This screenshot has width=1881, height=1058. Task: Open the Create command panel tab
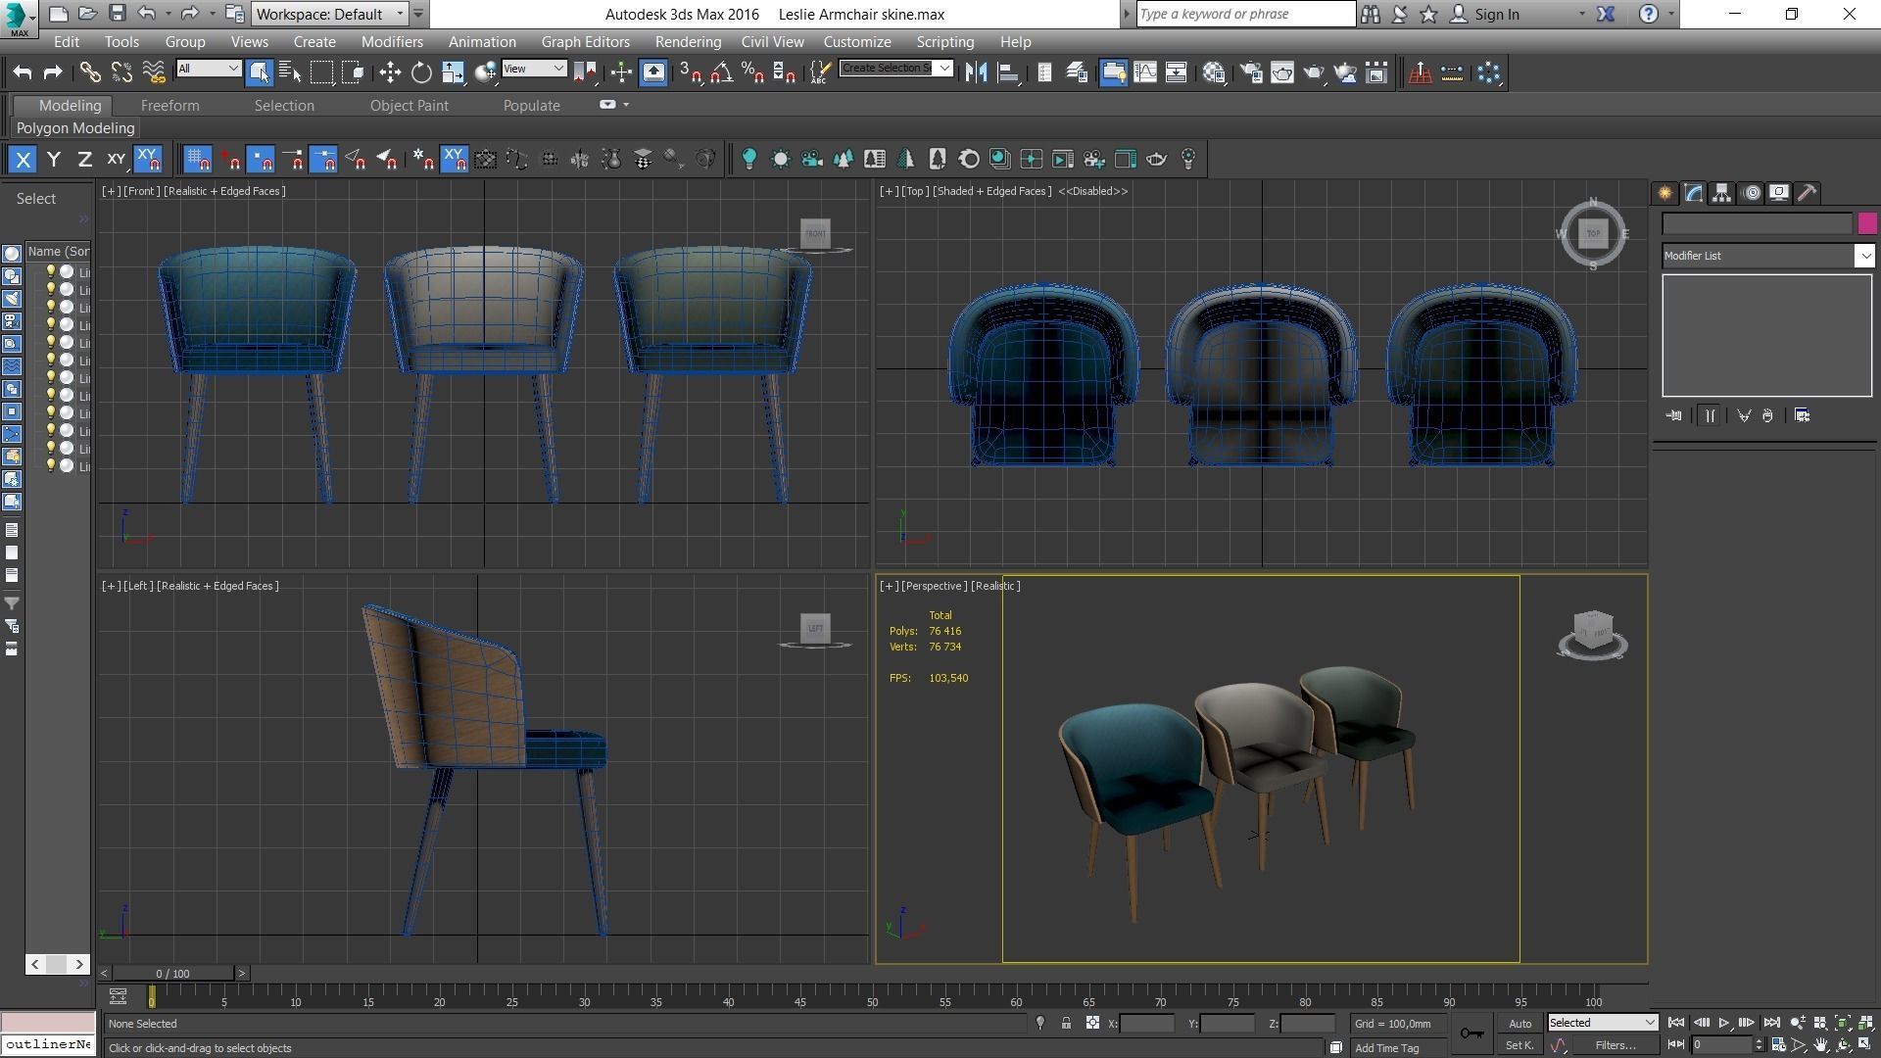coord(1664,193)
